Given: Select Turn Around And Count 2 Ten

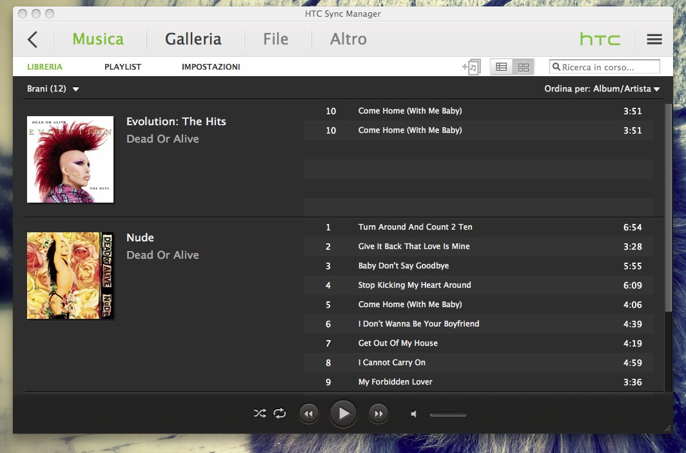Looking at the screenshot, I should pos(479,227).
